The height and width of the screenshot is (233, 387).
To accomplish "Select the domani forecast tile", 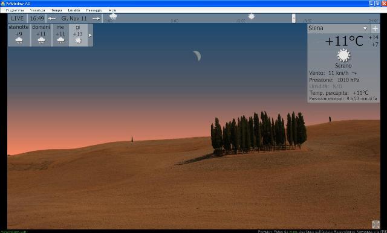I will 41,35.
